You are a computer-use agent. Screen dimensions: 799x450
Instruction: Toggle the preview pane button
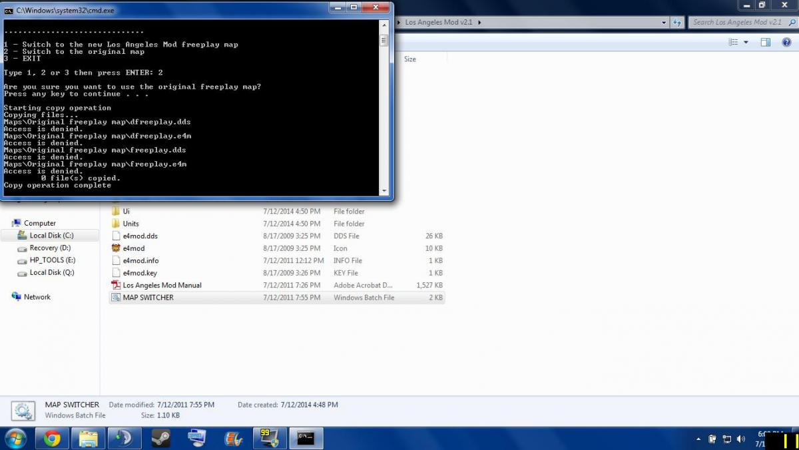pyautogui.click(x=766, y=42)
